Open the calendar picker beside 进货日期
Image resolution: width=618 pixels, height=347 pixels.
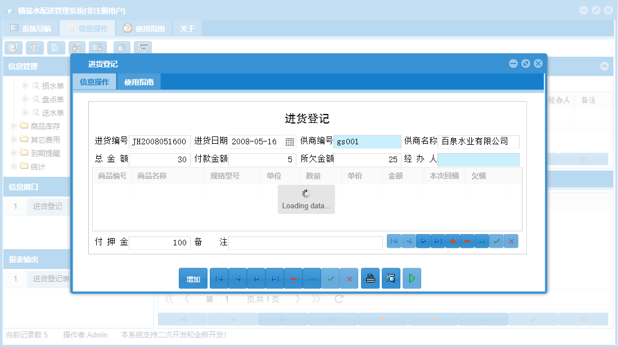click(x=290, y=141)
